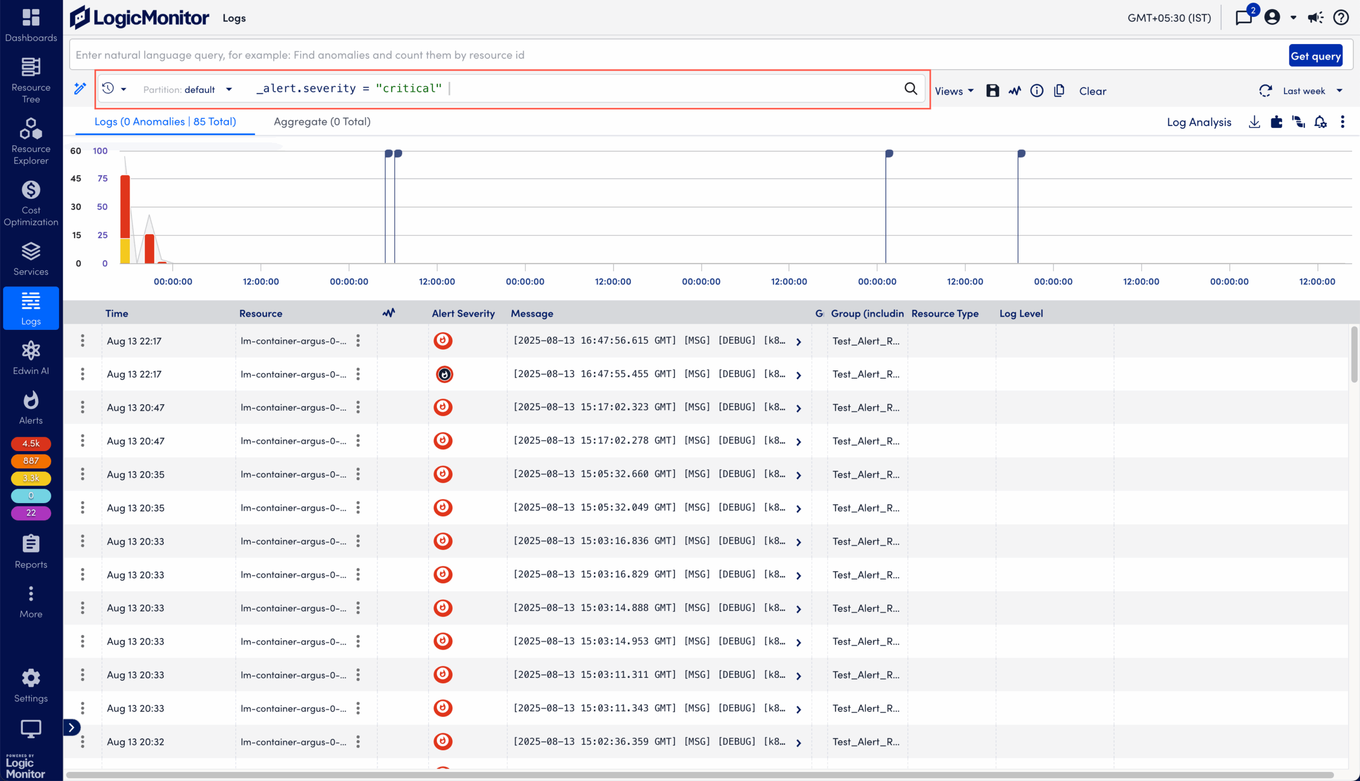The image size is (1360, 781).
Task: Open the More sidebar menu
Action: tap(31, 602)
